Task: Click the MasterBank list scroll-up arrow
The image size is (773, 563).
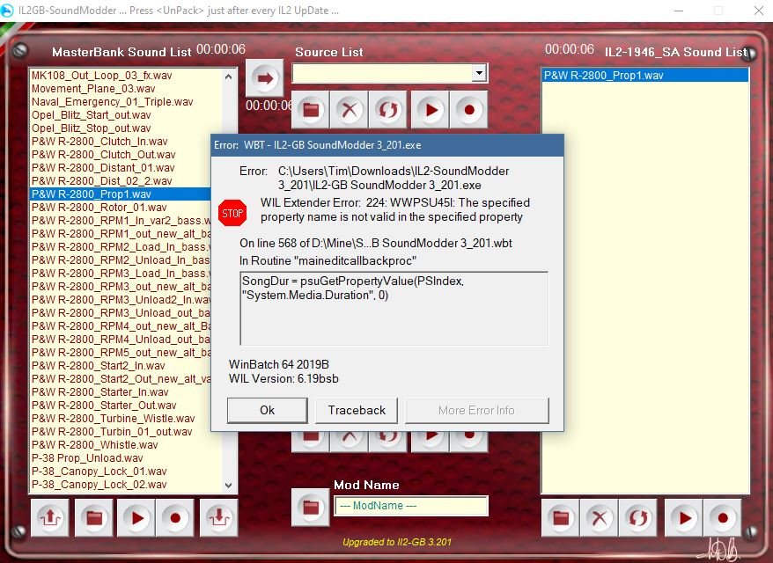Action: point(228,77)
